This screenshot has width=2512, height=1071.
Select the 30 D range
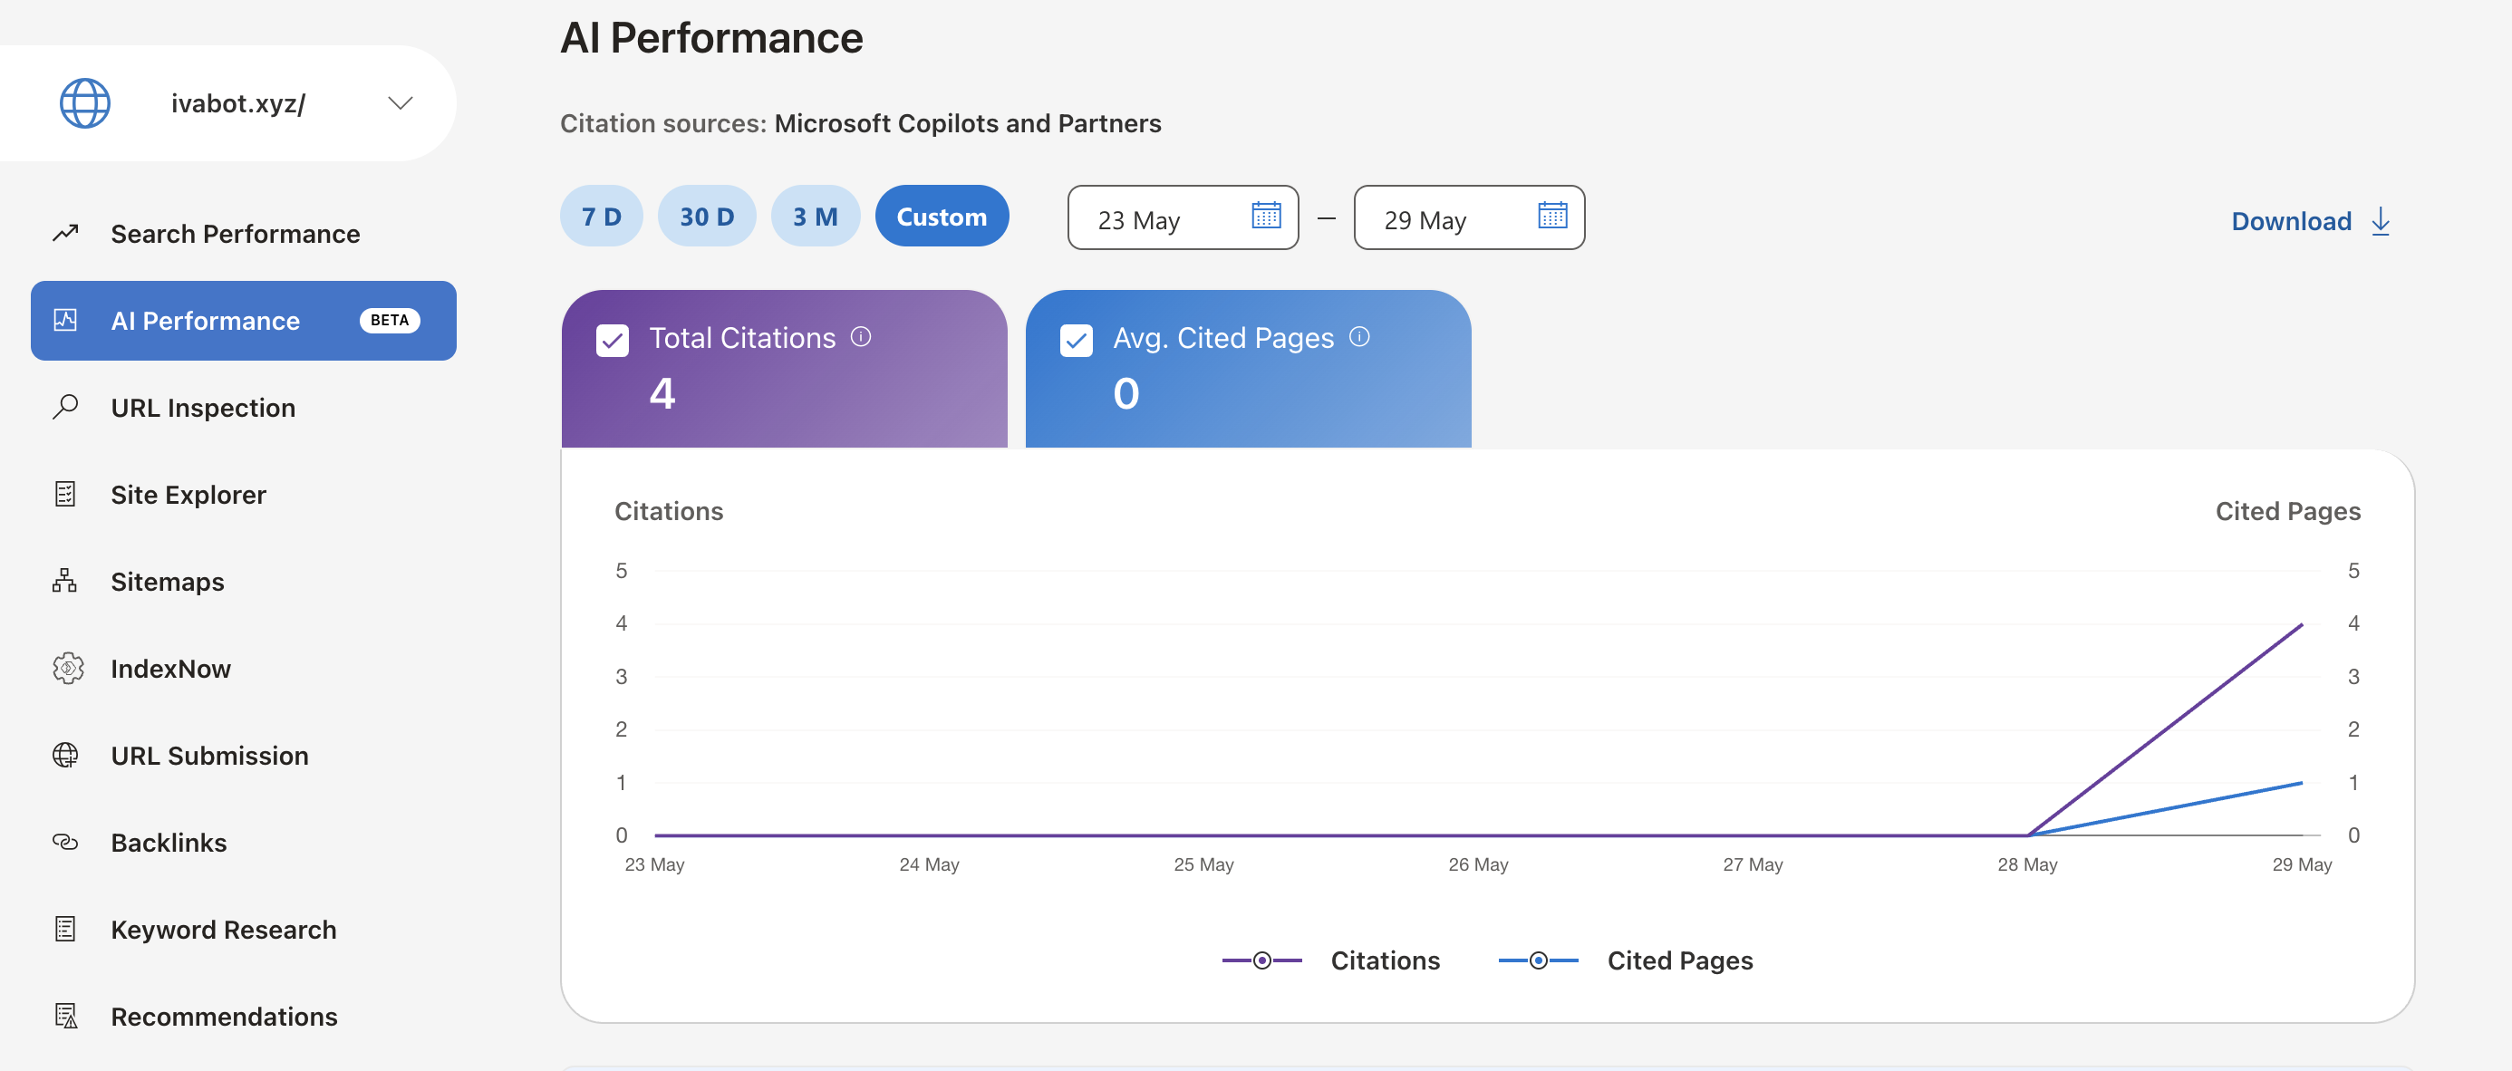[707, 217]
